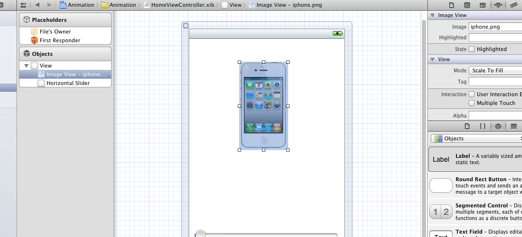Screen dimensions: 522x237
Task: Show the File inspector
Action: [x=452, y=5]
